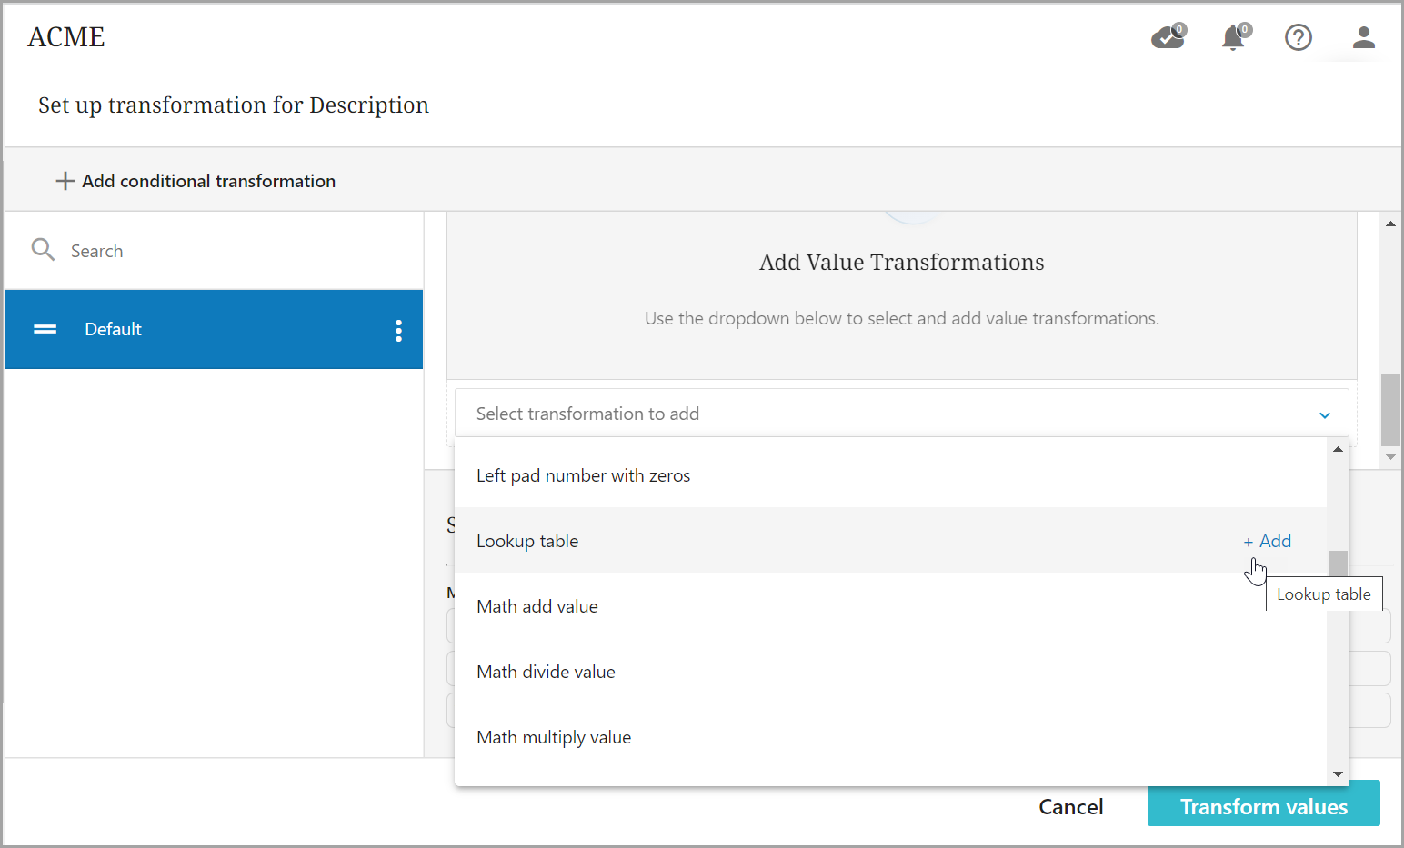Click + Add next to Lookup table

click(x=1268, y=541)
